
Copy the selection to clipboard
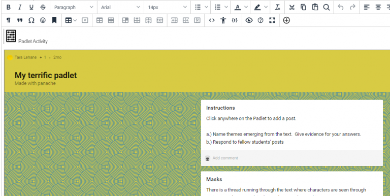coord(304,7)
